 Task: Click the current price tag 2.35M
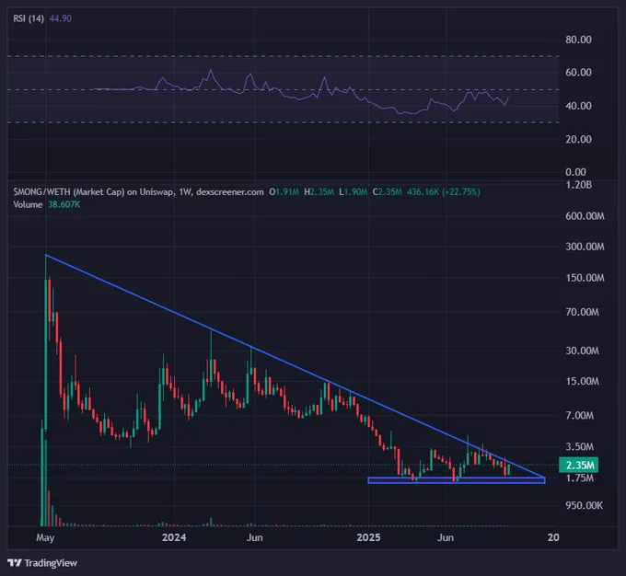579,465
